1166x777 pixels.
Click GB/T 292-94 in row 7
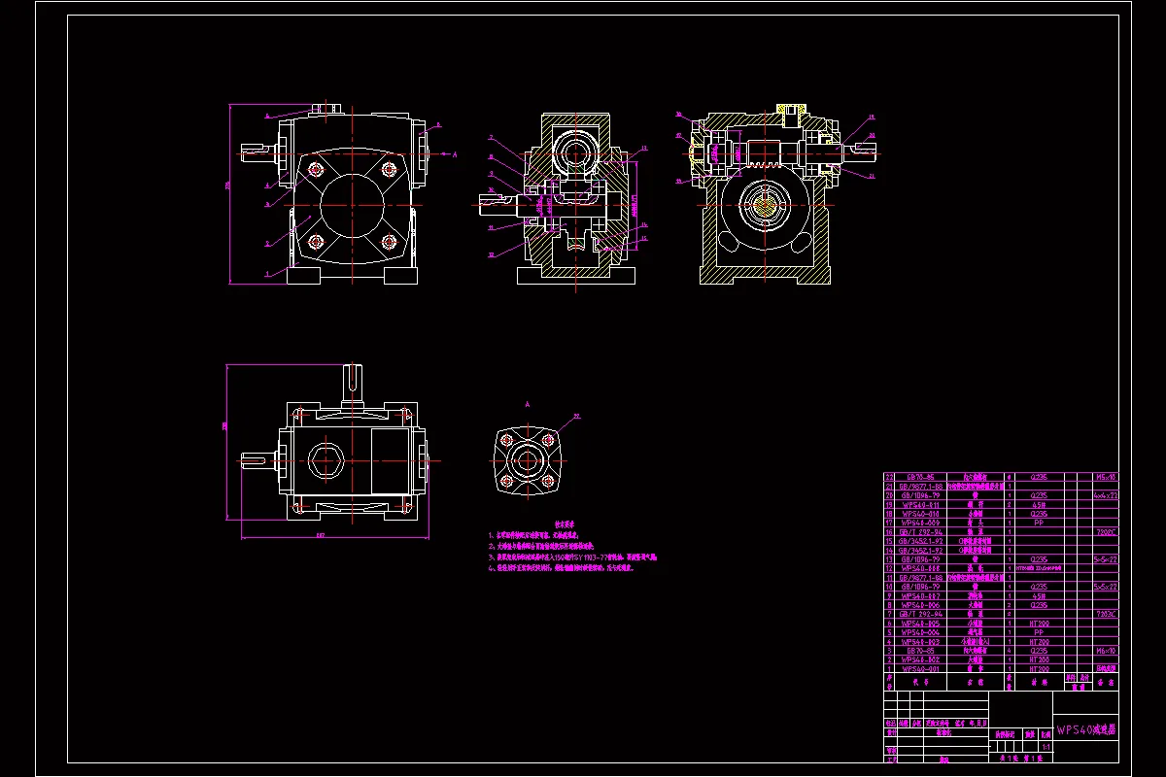921,614
